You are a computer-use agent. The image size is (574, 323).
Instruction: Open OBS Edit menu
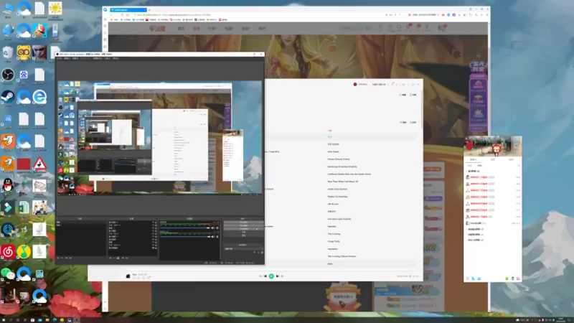67,58
